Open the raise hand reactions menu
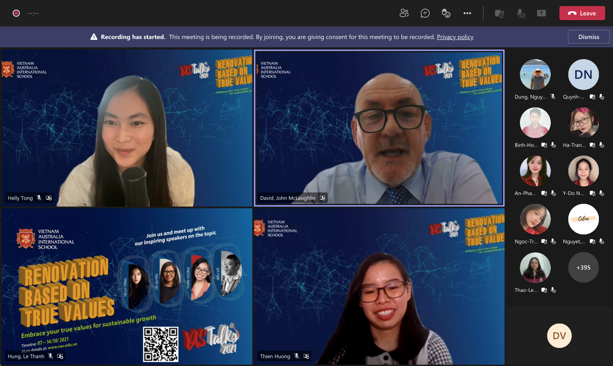The height and width of the screenshot is (366, 613). click(x=446, y=13)
